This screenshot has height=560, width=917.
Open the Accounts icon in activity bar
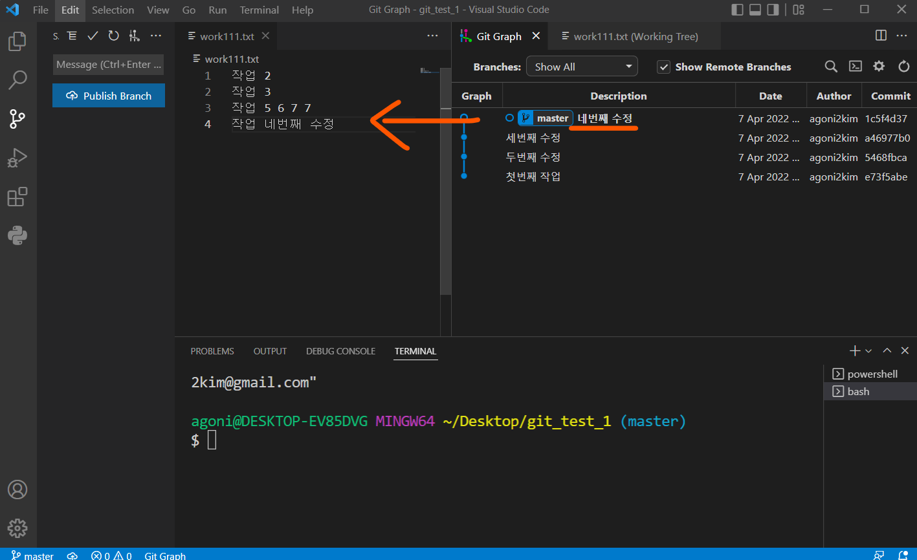click(x=17, y=490)
